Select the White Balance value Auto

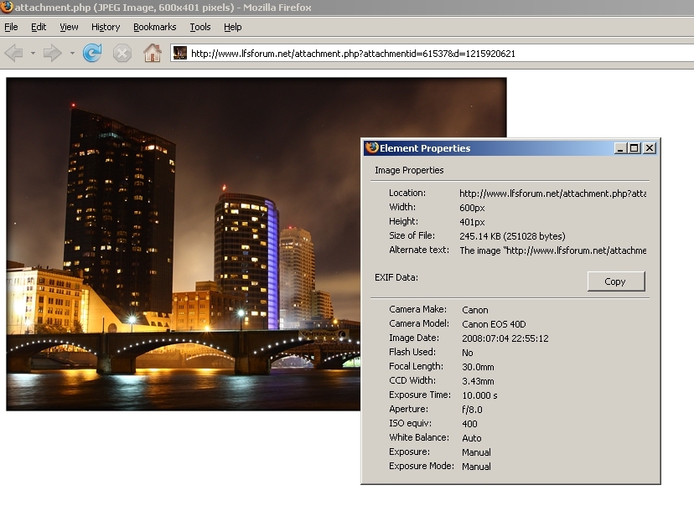coord(471,438)
